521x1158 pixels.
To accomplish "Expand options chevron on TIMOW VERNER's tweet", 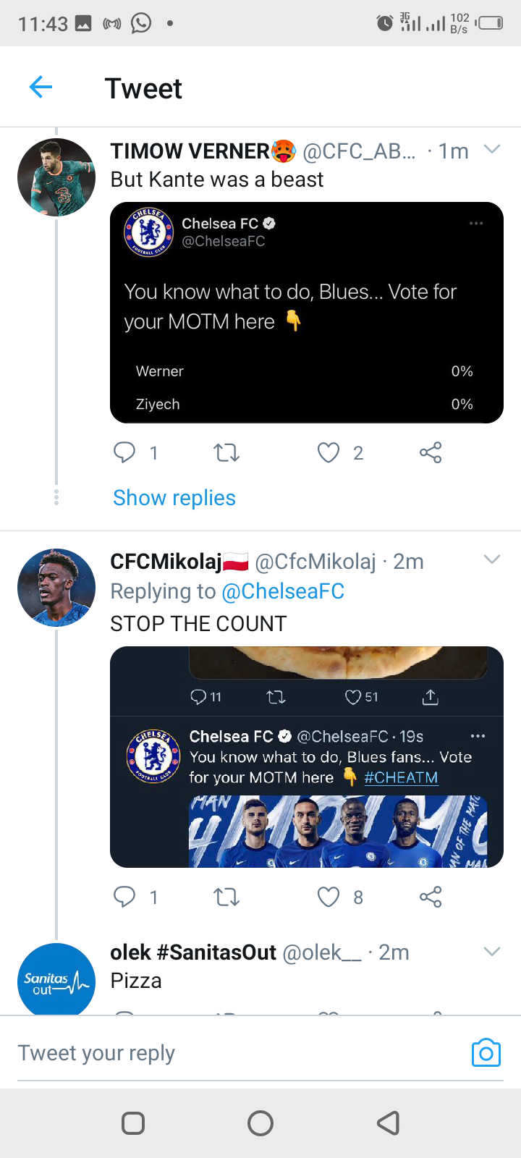I will (492, 150).
